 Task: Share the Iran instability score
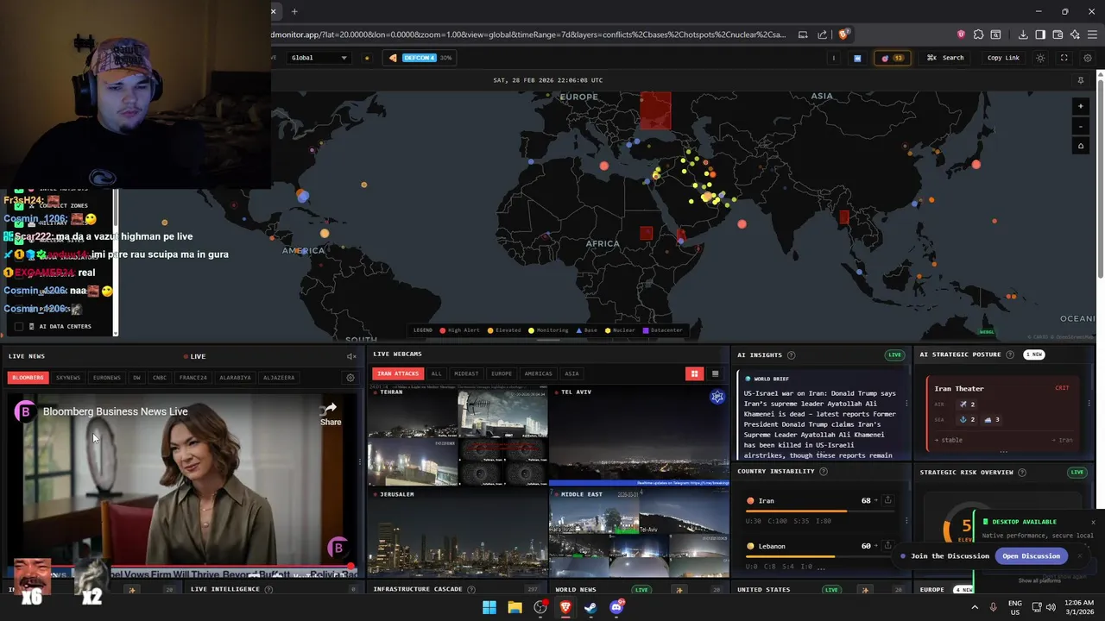tap(887, 500)
